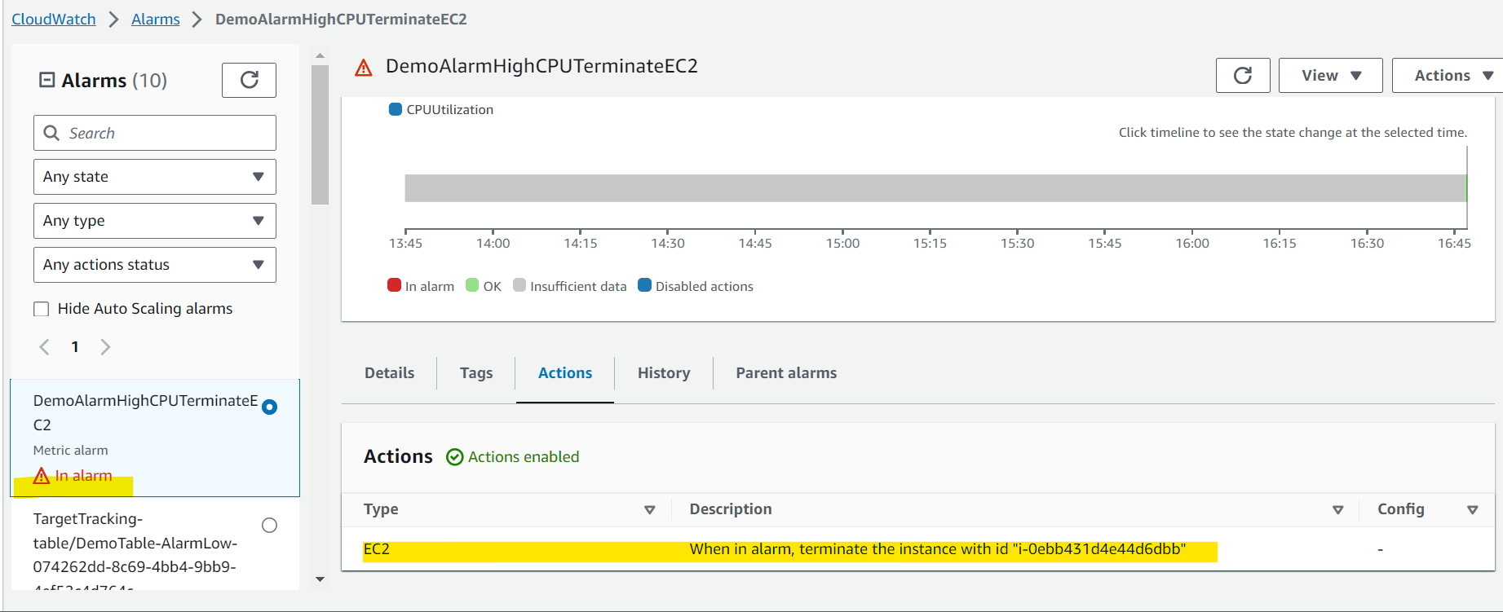Image resolution: width=1503 pixels, height=612 pixels.
Task: Open the Parent alarms tab
Action: pyautogui.click(x=786, y=373)
